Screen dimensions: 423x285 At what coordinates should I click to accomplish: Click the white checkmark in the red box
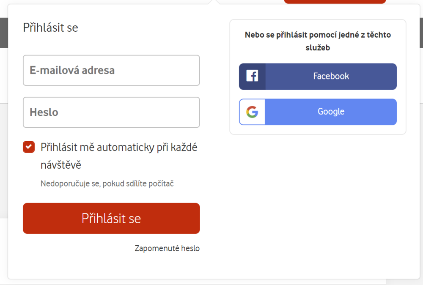[x=29, y=147]
